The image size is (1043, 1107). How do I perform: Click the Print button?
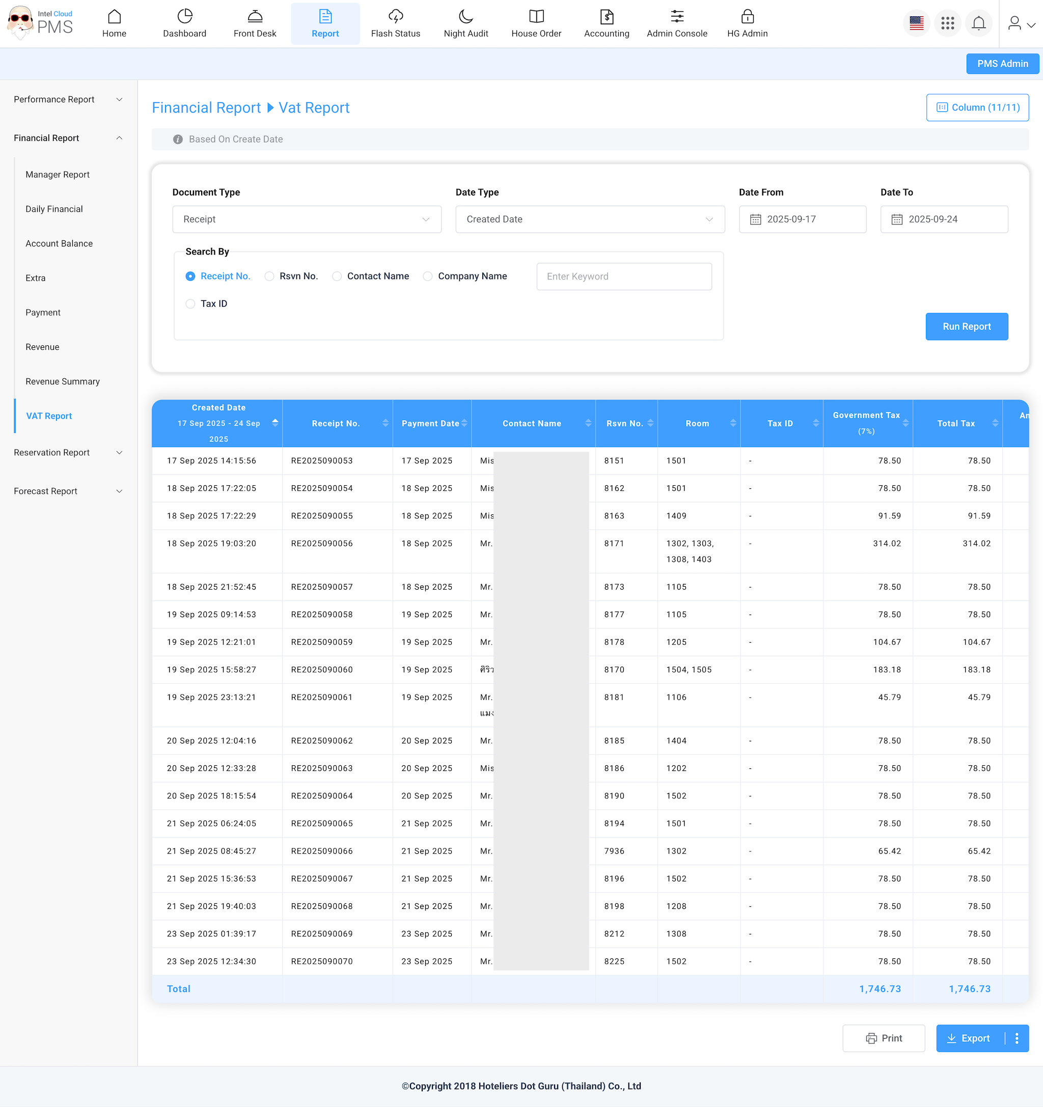883,1038
